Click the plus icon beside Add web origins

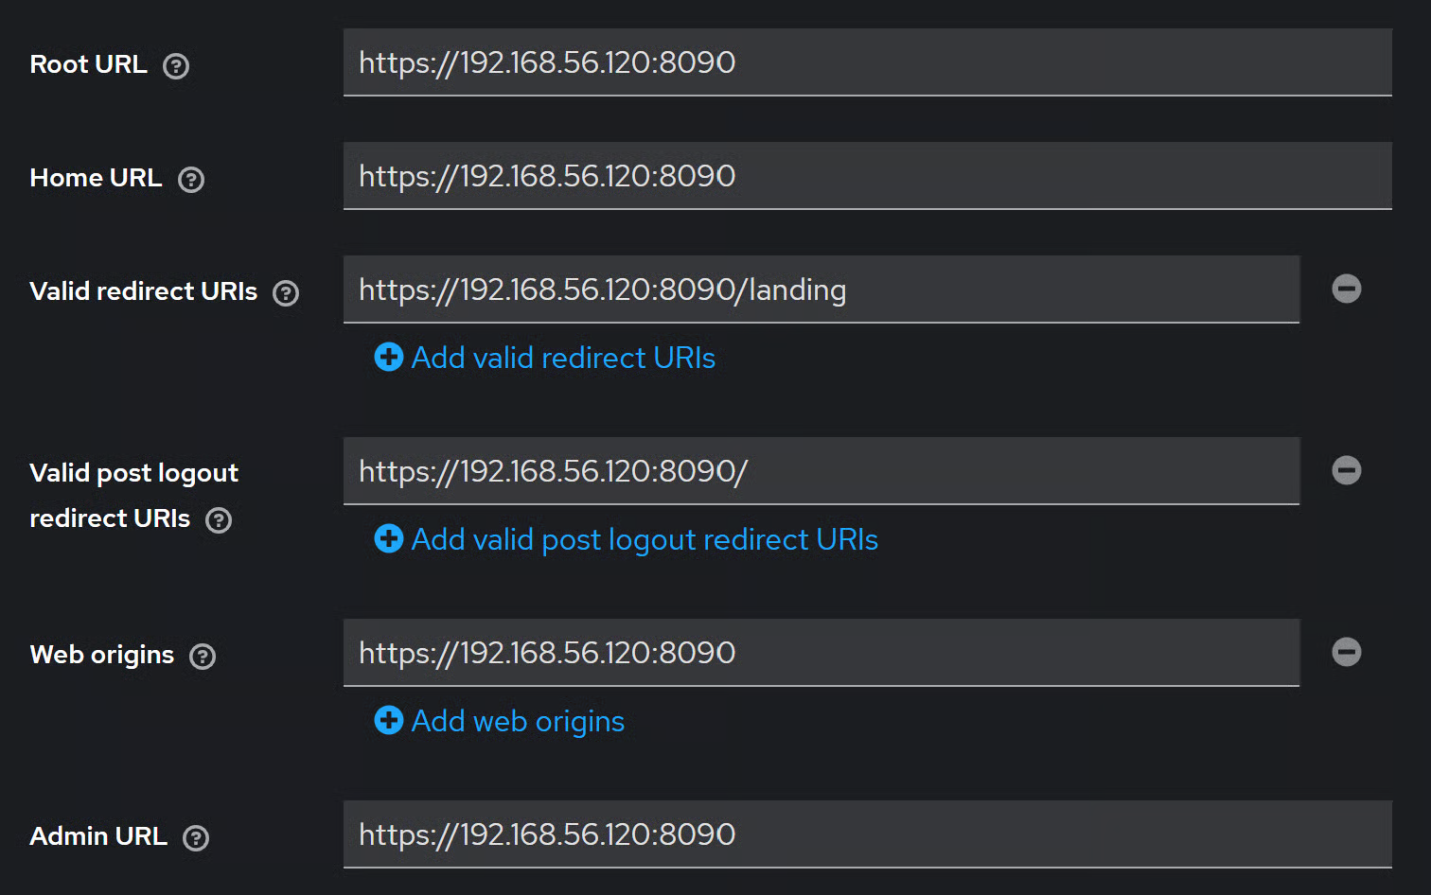[389, 720]
